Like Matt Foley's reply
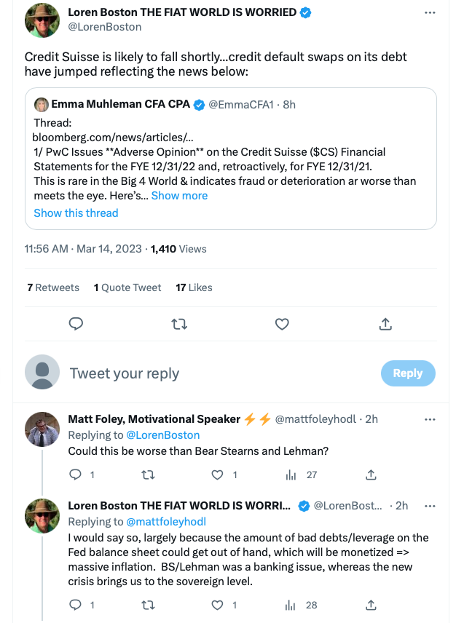The image size is (456, 623). click(217, 475)
